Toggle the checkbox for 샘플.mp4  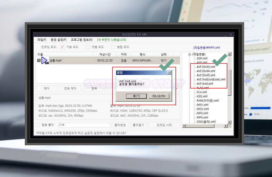click(x=39, y=60)
